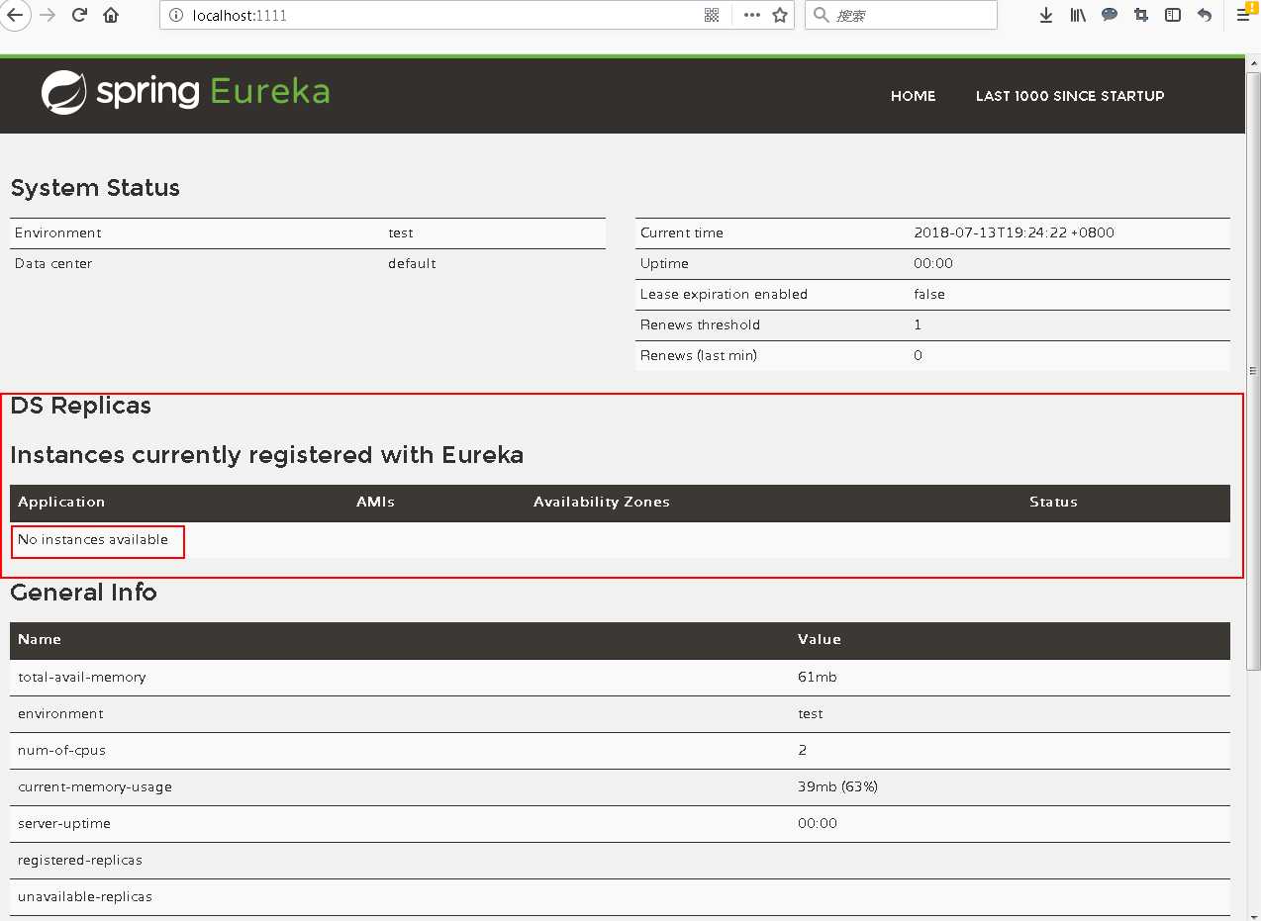Click the unavailable-replicas row name
This screenshot has height=921, width=1261.
[85, 897]
